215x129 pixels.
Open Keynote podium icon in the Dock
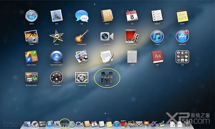click(146, 124)
